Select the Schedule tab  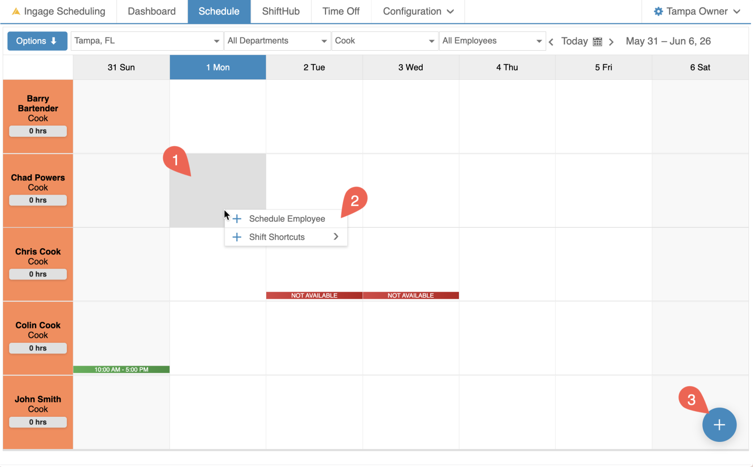[219, 11]
